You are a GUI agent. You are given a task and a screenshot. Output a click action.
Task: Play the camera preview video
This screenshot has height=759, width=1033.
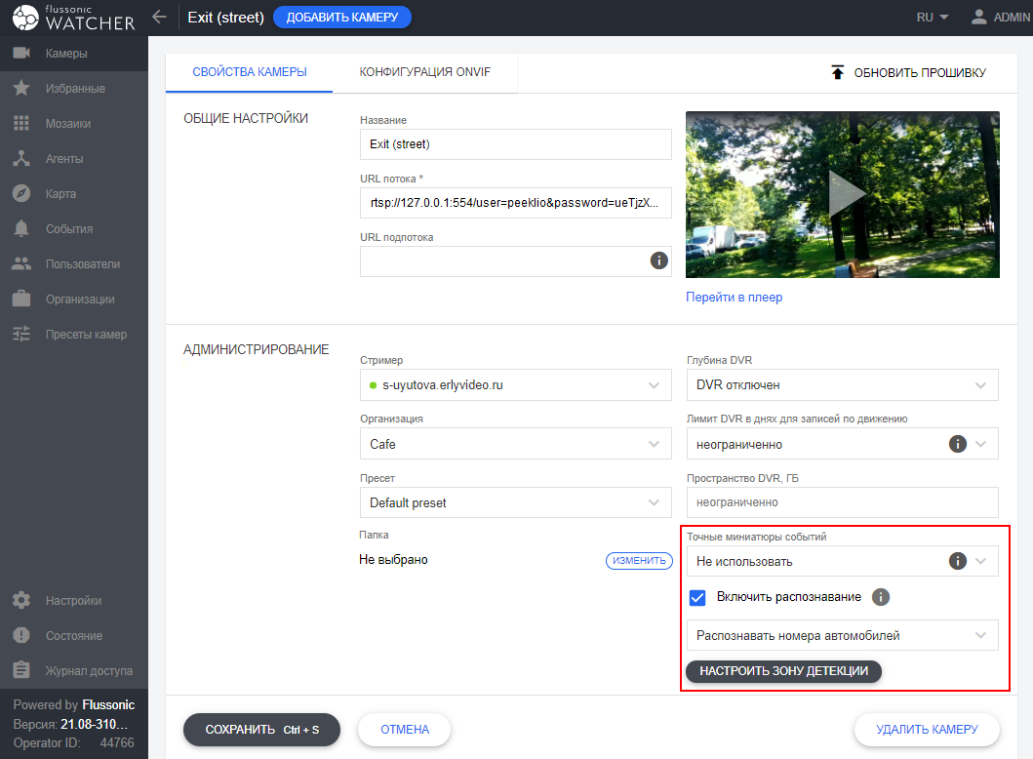(x=843, y=194)
